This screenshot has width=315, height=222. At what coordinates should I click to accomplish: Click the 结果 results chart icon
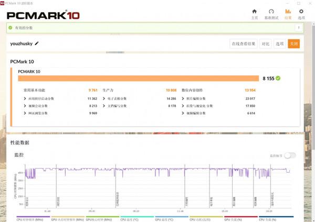(x=288, y=12)
